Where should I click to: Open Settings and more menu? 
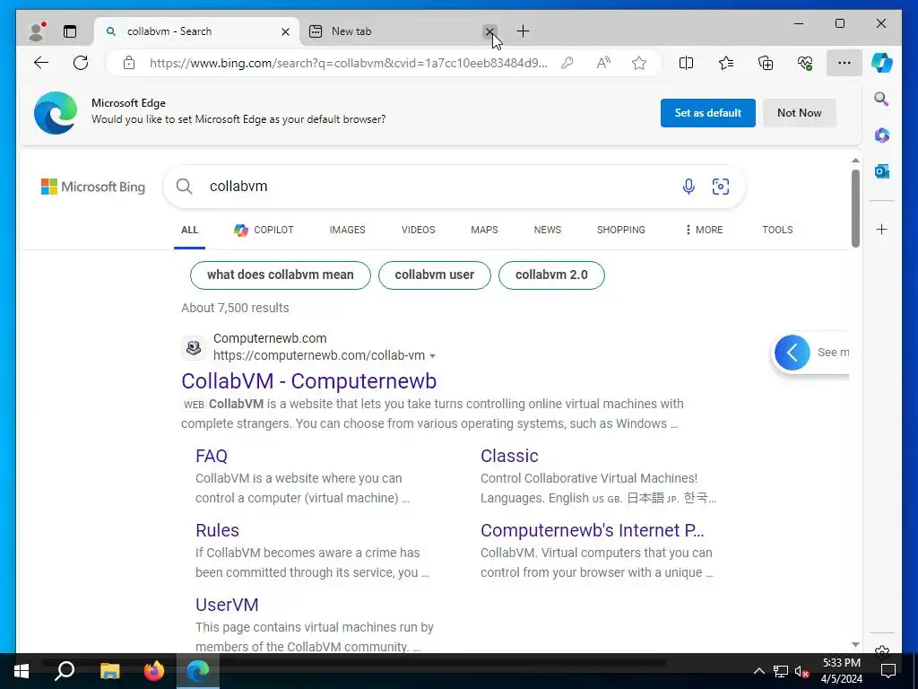(x=844, y=63)
